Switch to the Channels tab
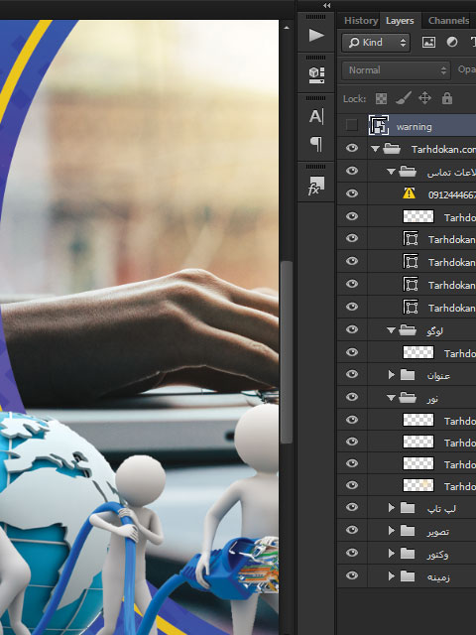 [x=448, y=20]
